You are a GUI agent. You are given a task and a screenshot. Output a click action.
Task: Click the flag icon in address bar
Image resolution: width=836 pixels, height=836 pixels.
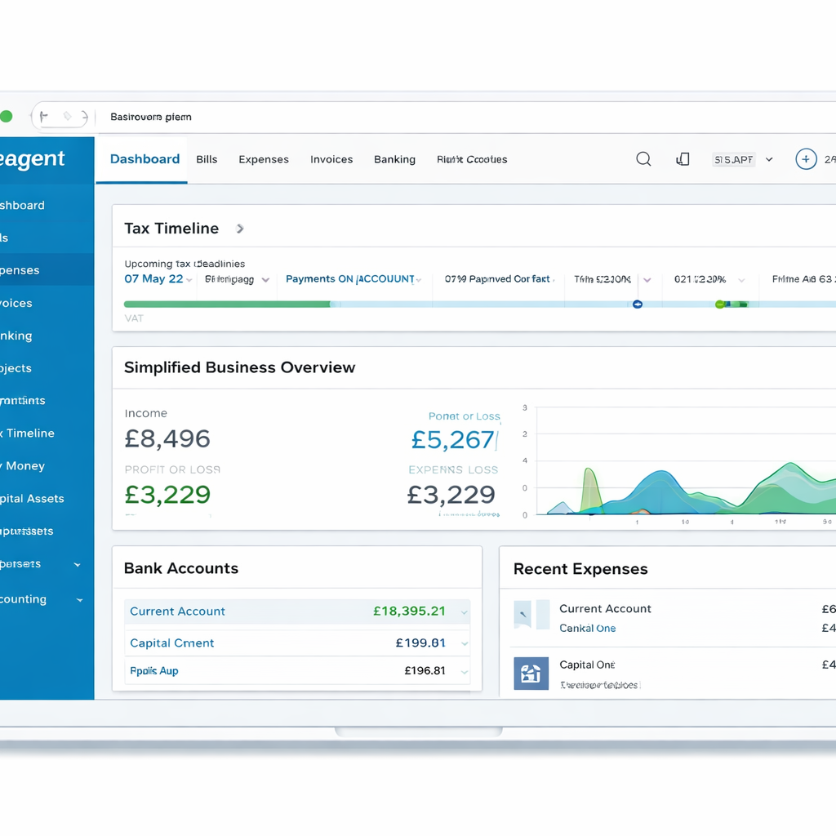tap(44, 117)
